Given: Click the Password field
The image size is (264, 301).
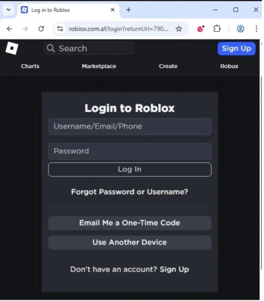Looking at the screenshot, I should pyautogui.click(x=130, y=151).
